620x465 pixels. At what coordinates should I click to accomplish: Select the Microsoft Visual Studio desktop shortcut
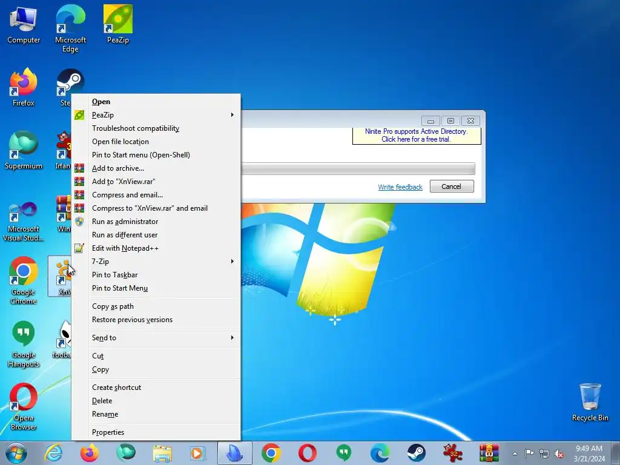[24, 222]
